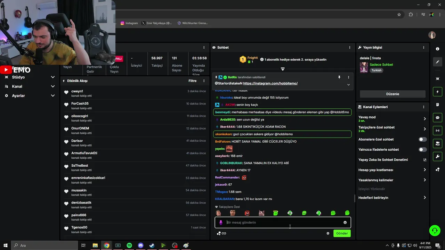Toggle the channel actions panel icon in sidebar
This screenshot has width=445, height=250.
tap(437, 143)
